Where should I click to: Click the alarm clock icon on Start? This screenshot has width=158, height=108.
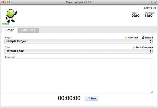[x=89, y=99]
